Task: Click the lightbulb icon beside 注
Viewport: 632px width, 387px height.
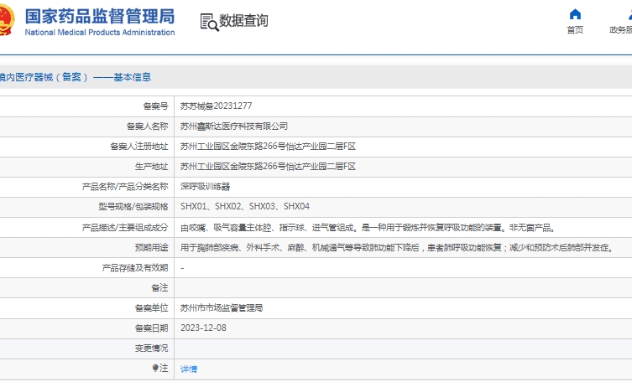Action: [155, 368]
